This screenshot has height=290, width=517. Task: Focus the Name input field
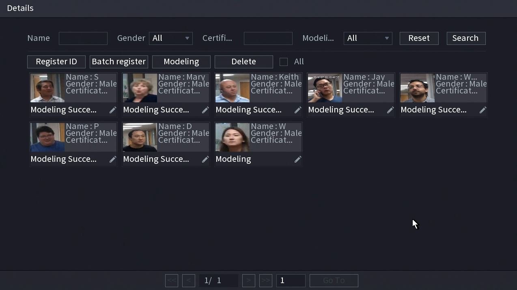(83, 38)
